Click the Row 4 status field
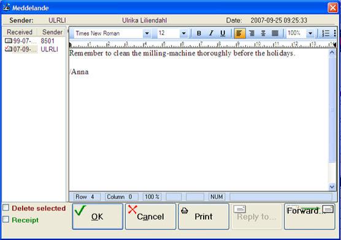 pos(86,197)
